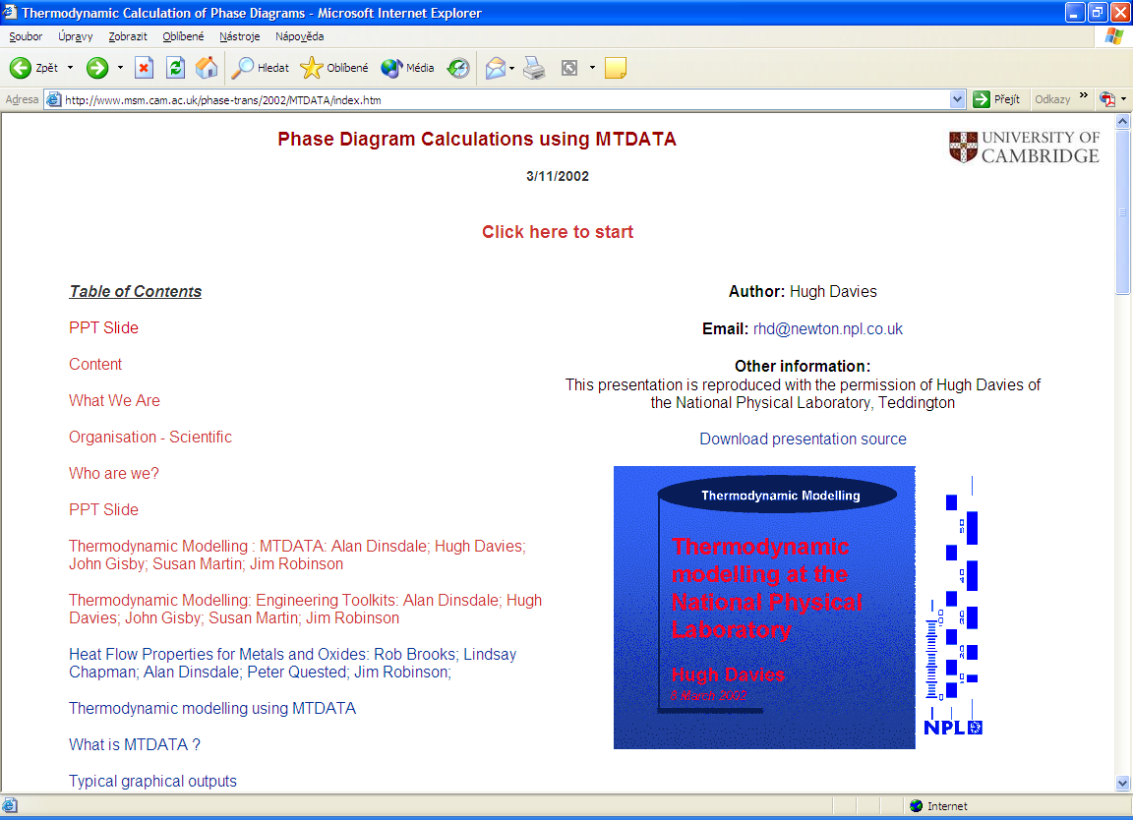This screenshot has width=1133, height=820.
Task: Open the Média toolbar button
Action: 407,68
